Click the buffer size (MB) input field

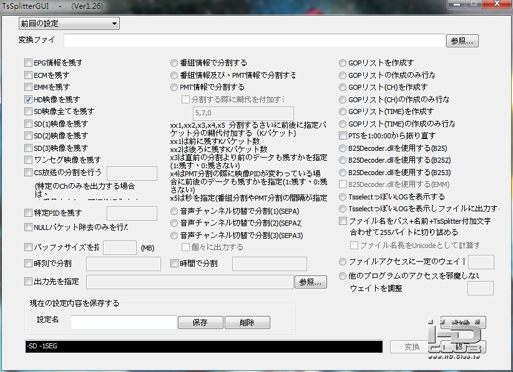pos(120,247)
